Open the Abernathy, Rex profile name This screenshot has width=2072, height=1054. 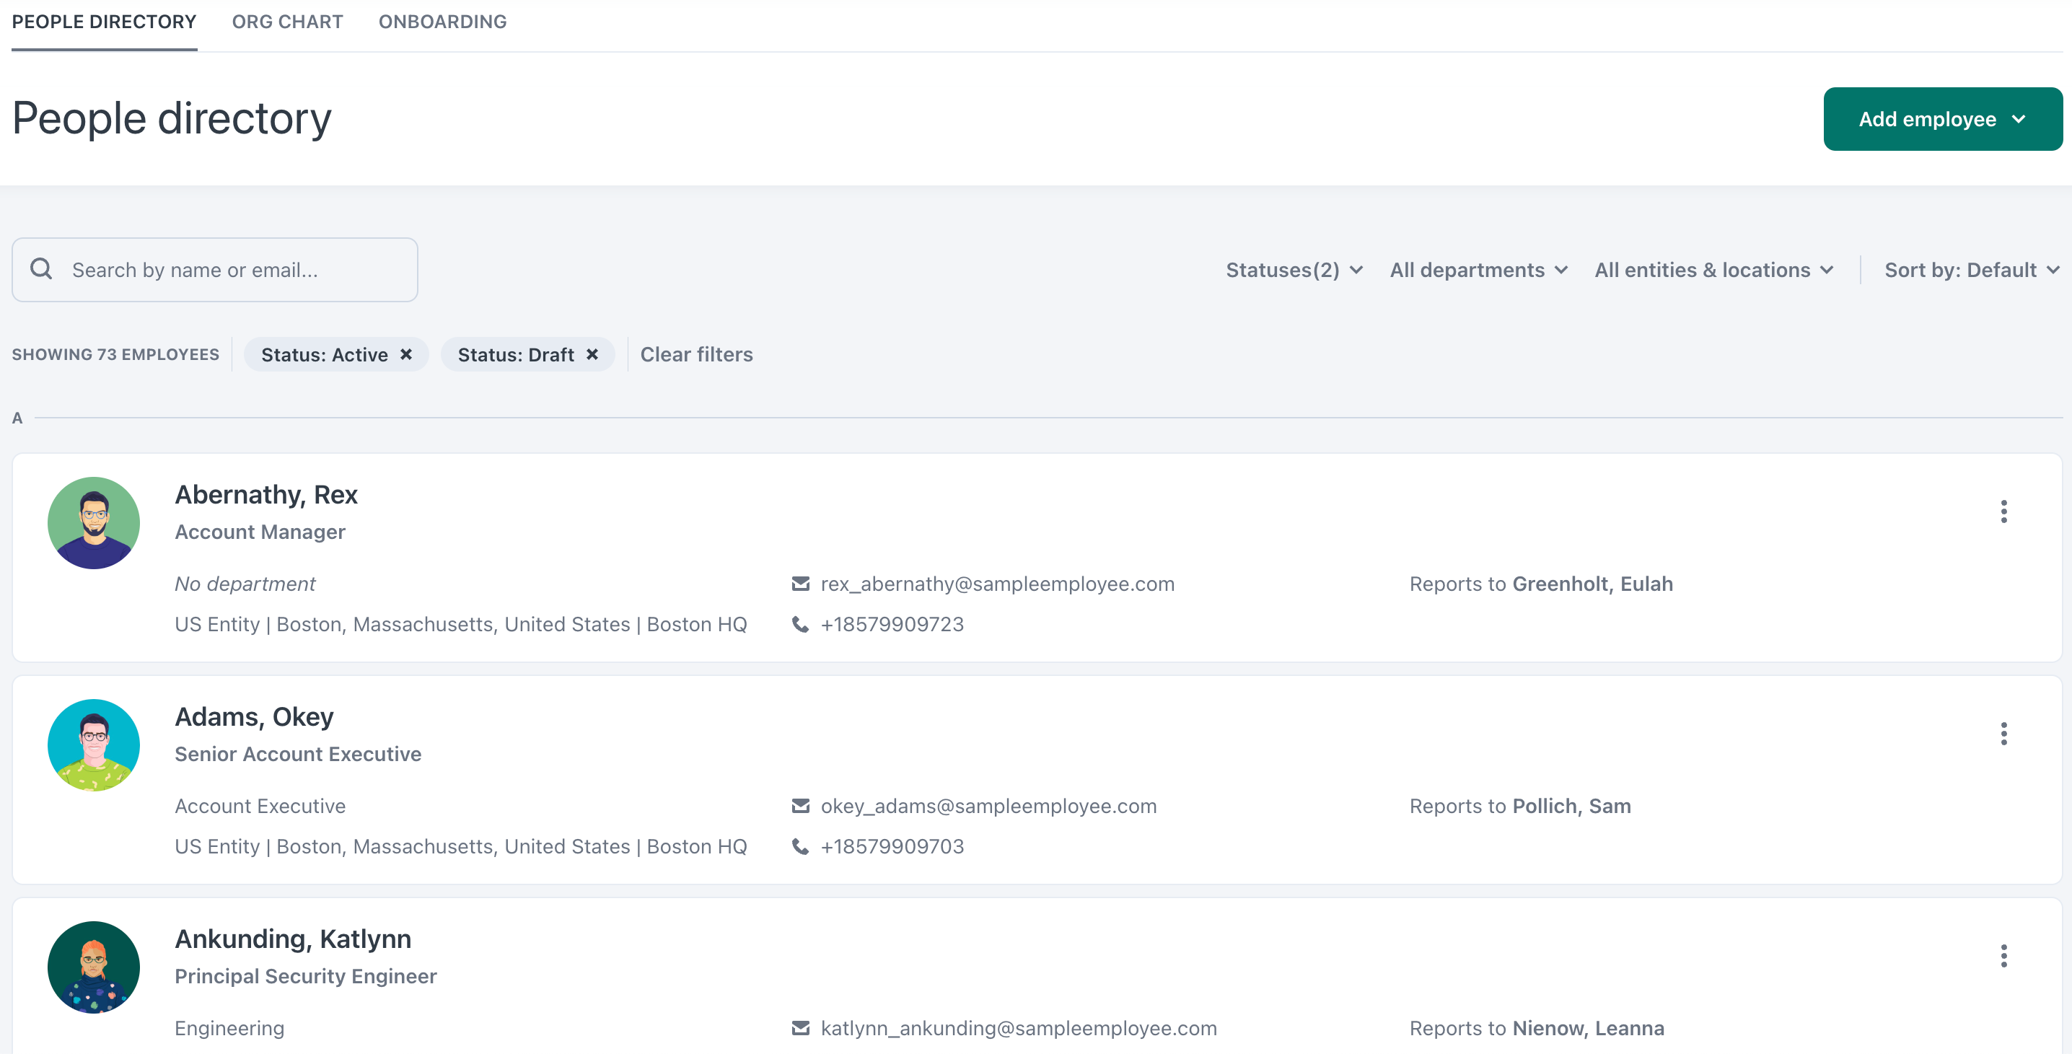[x=266, y=494]
